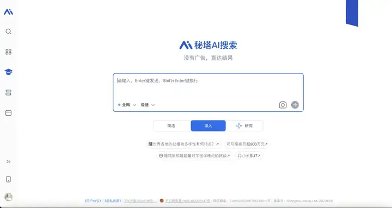392x208 pixels.
Task: Open the graduation cap academic icon
Action: [x=8, y=72]
